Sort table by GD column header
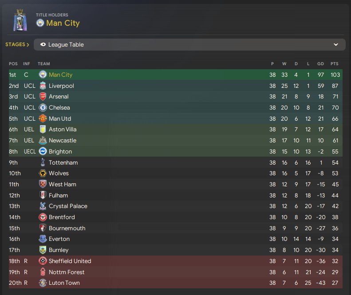The image size is (351, 295). [x=320, y=64]
